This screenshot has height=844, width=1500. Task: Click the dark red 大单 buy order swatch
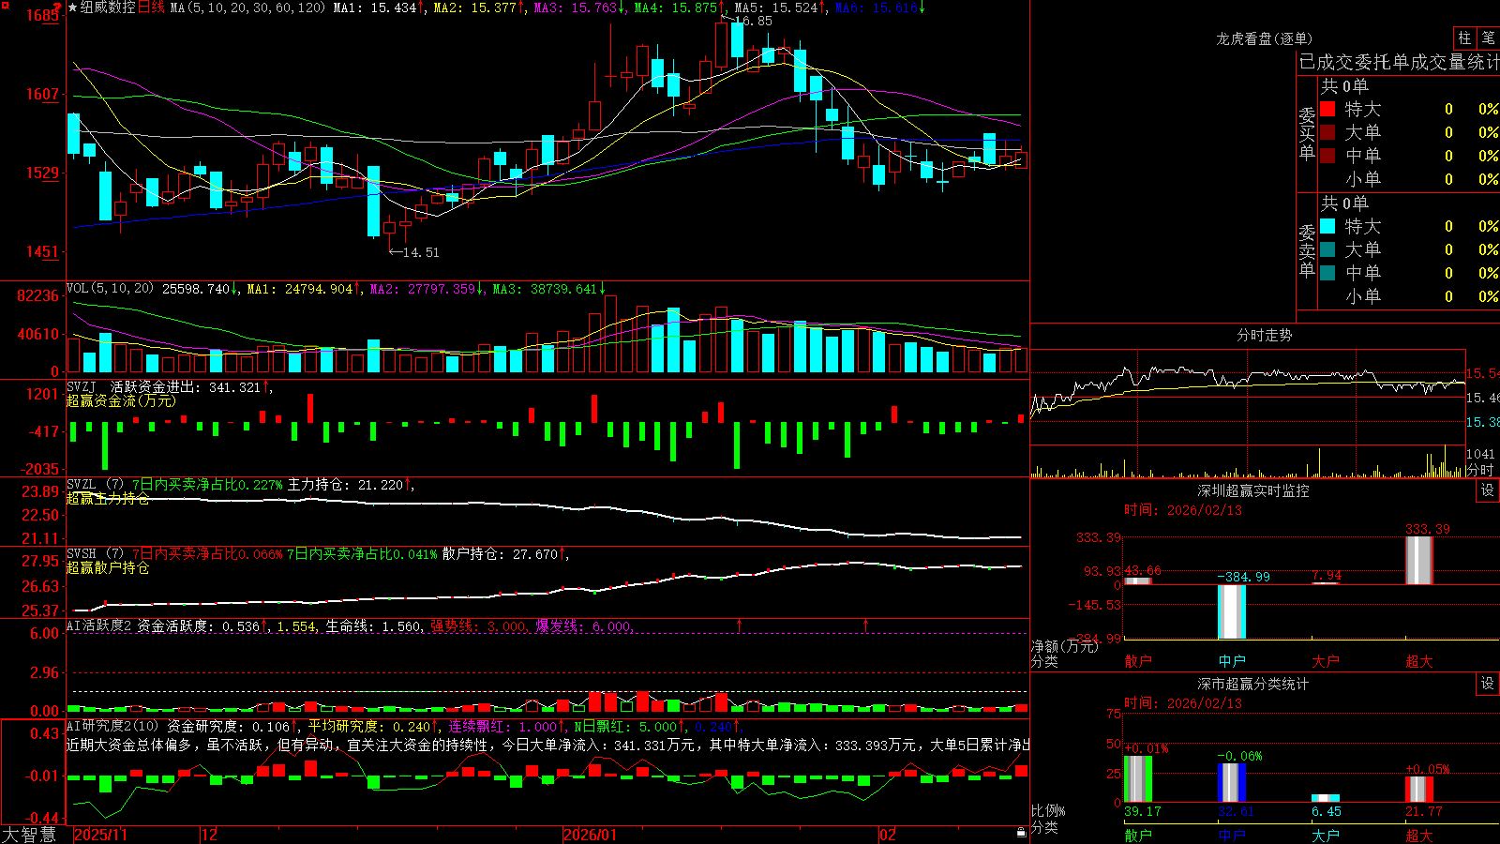pyautogui.click(x=1327, y=132)
